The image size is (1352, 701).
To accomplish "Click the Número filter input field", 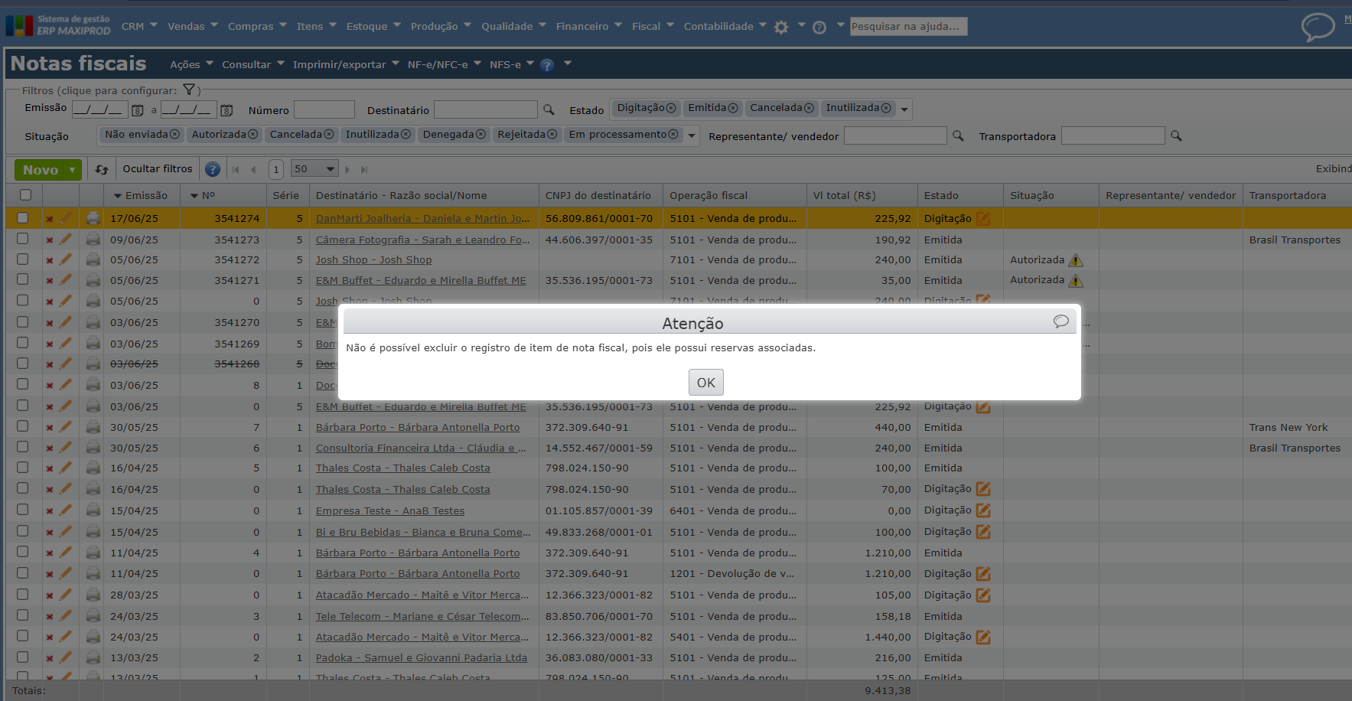I will 324,110.
